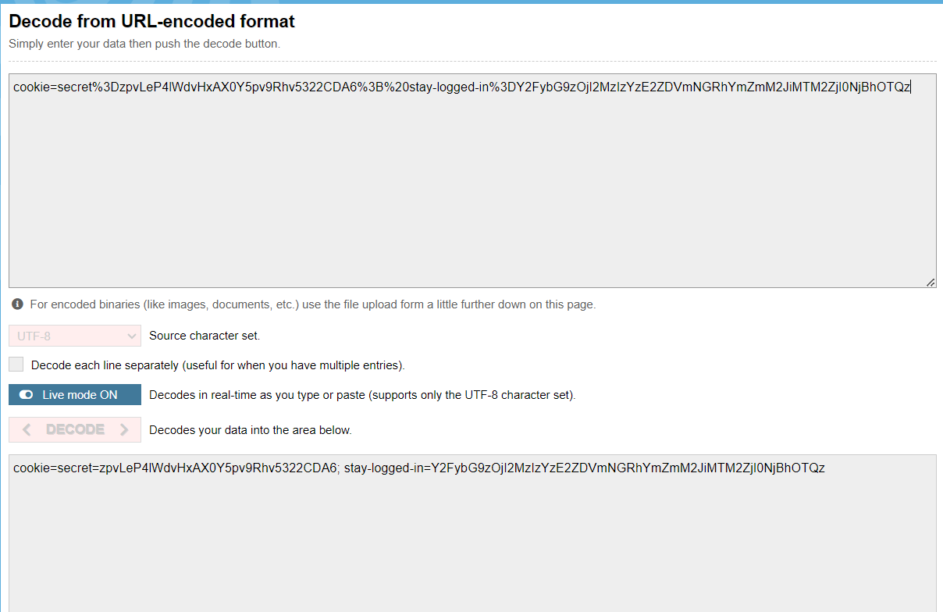Turn off Live mode ON toggle
Viewport: 943px width, 612px height.
coord(75,395)
